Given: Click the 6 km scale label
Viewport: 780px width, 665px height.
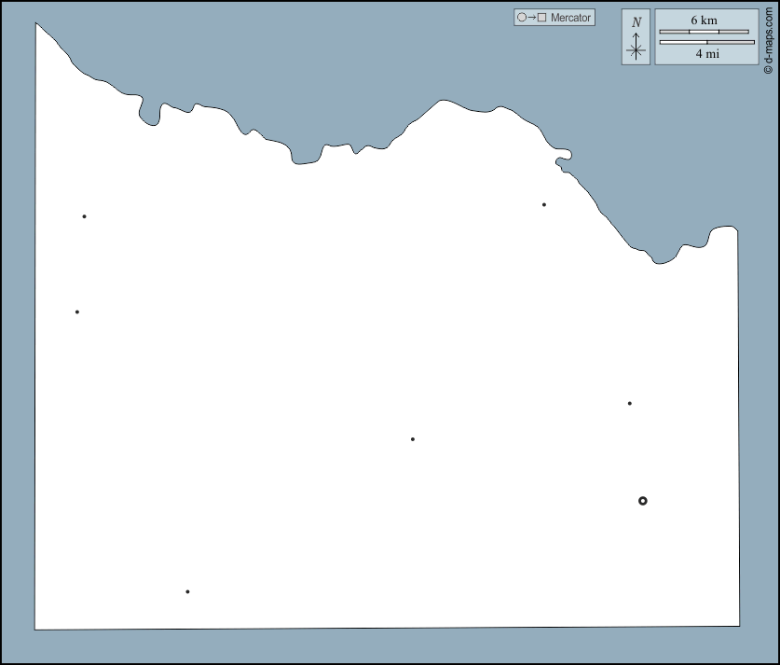Looking at the screenshot, I should 704,20.
